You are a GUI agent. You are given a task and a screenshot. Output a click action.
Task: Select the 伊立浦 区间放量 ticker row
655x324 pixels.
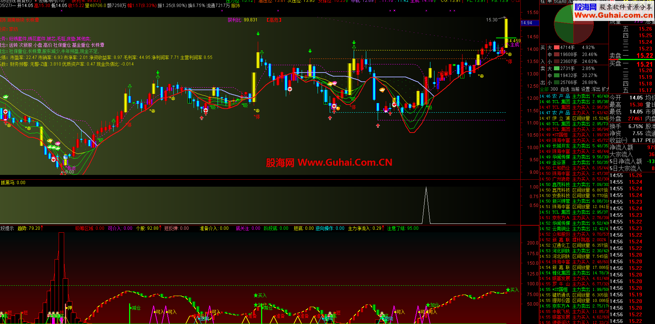(x=574, y=118)
